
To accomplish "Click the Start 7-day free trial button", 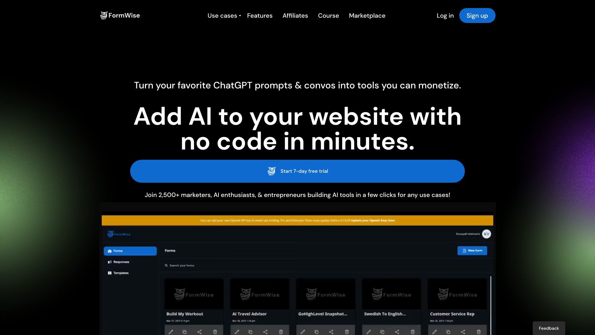I will (x=297, y=171).
